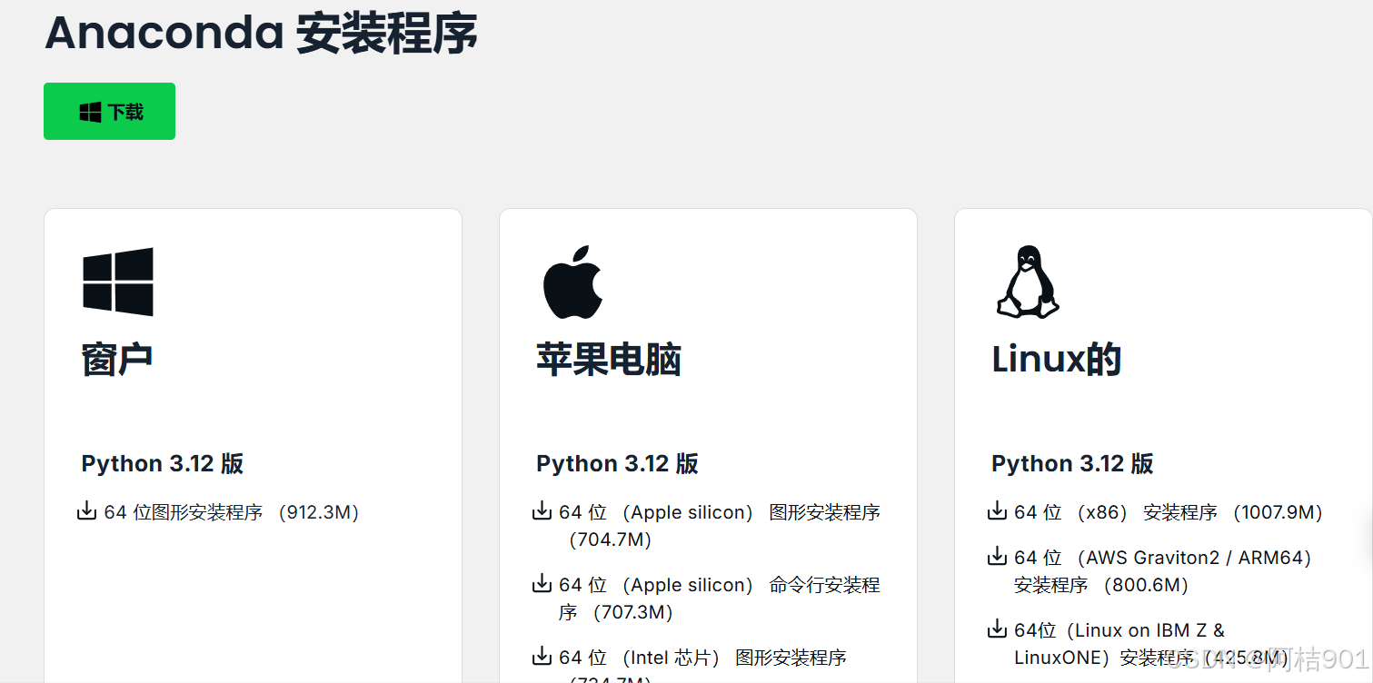This screenshot has width=1373, height=683.
Task: Click the Anaconda 安装程序 page heading
Action: click(x=261, y=35)
